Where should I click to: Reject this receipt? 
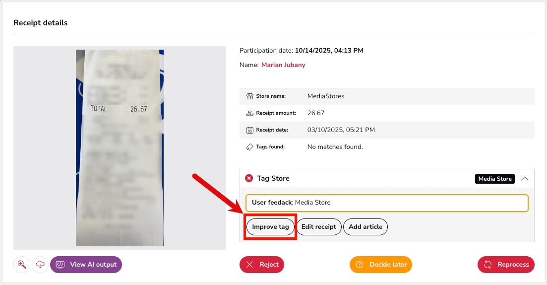pos(262,265)
